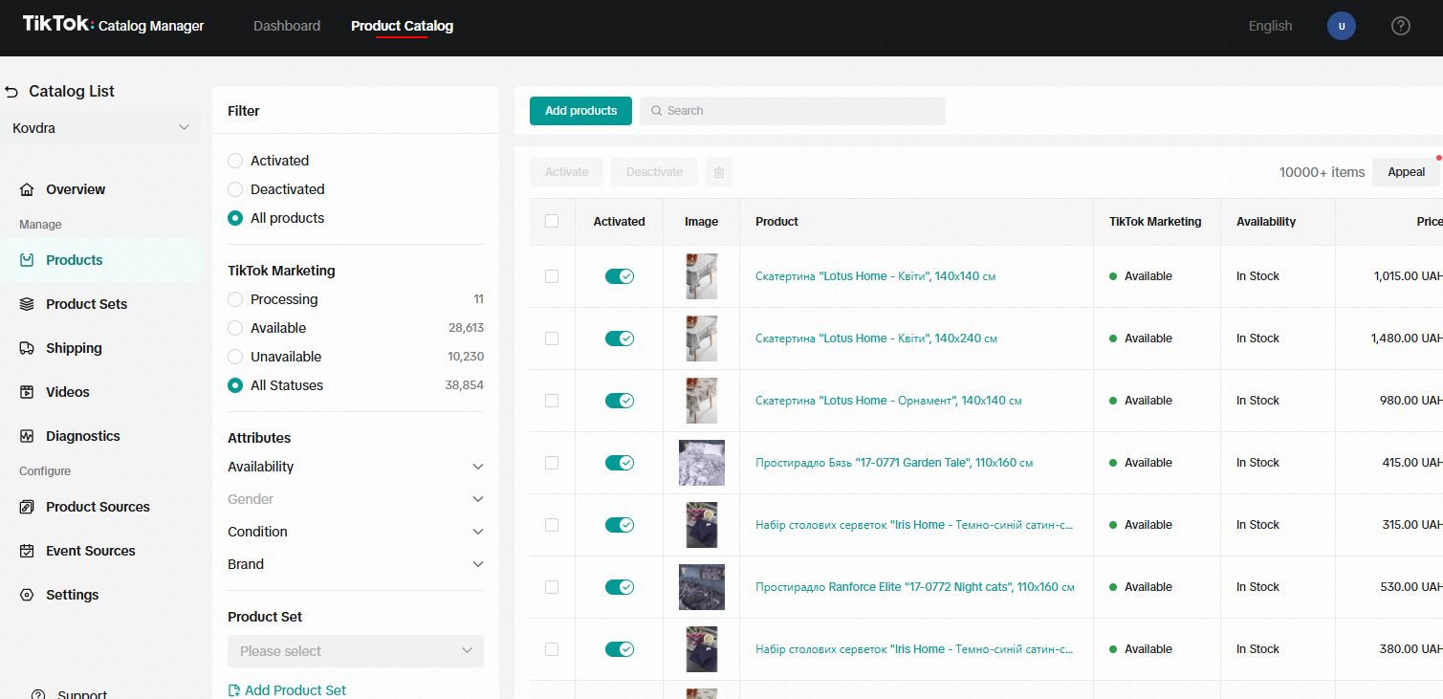1443x699 pixels.
Task: Click the Unavailable count 10,230
Action: point(466,357)
